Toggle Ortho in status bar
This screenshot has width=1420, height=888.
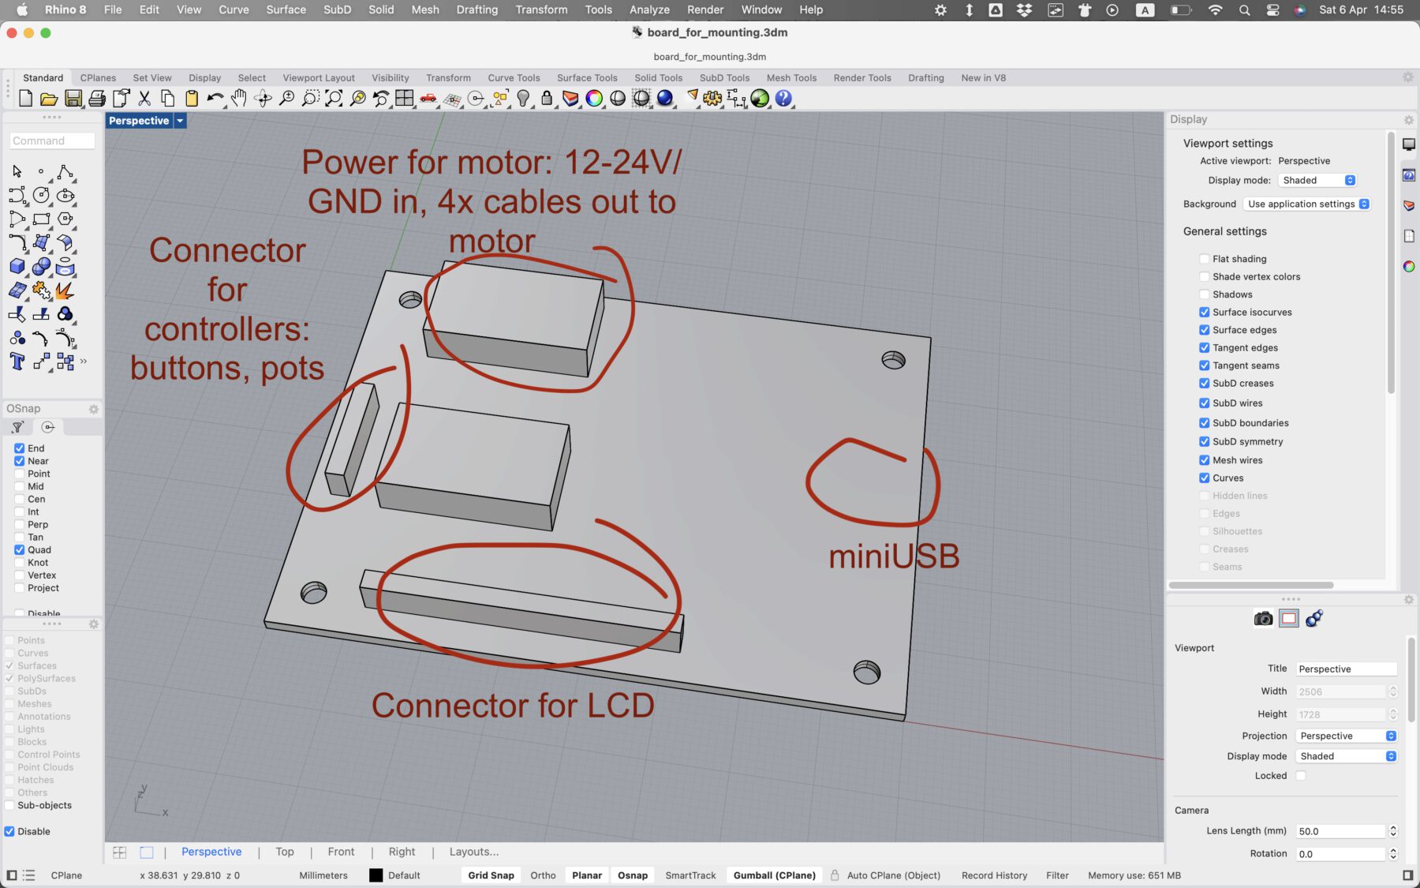pos(543,876)
